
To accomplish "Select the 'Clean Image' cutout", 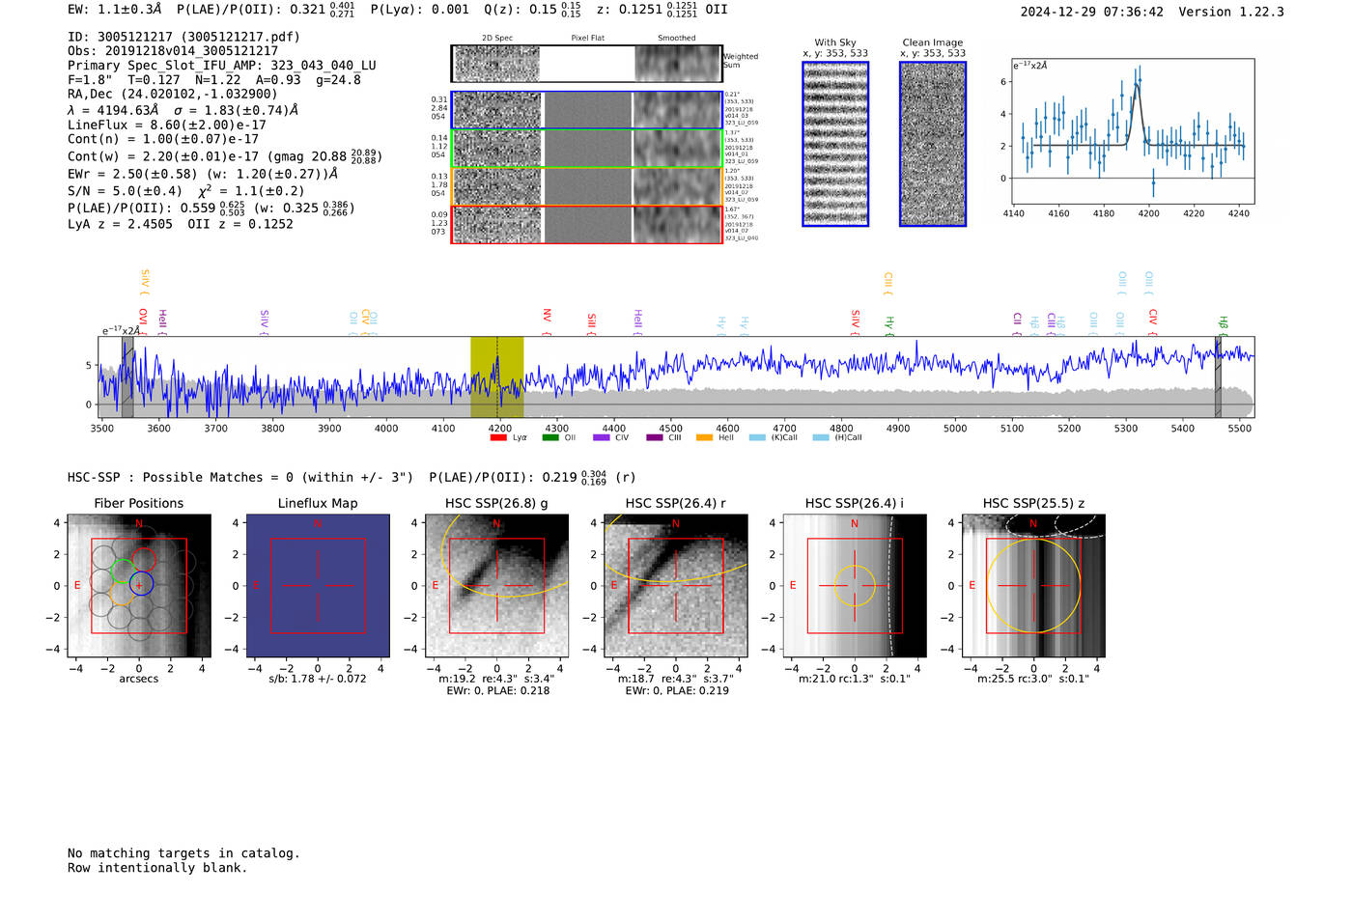I will (x=933, y=144).
